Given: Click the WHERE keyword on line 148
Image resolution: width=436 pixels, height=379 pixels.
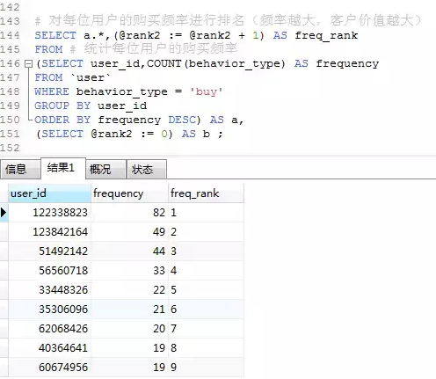Looking at the screenshot, I should pos(52,91).
